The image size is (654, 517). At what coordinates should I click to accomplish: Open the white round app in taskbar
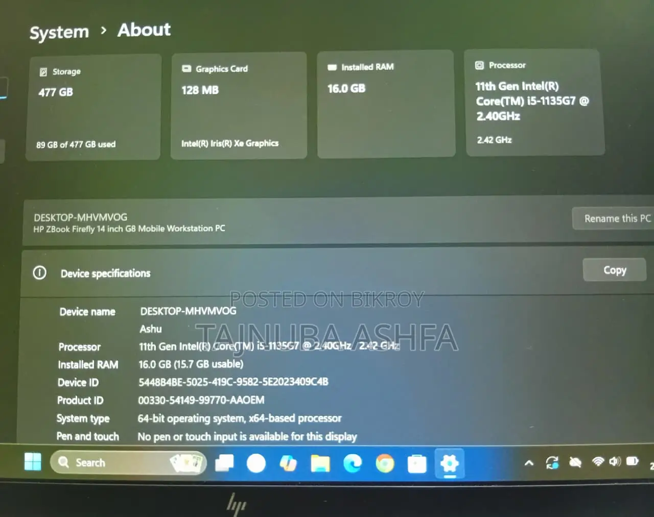[x=256, y=463]
